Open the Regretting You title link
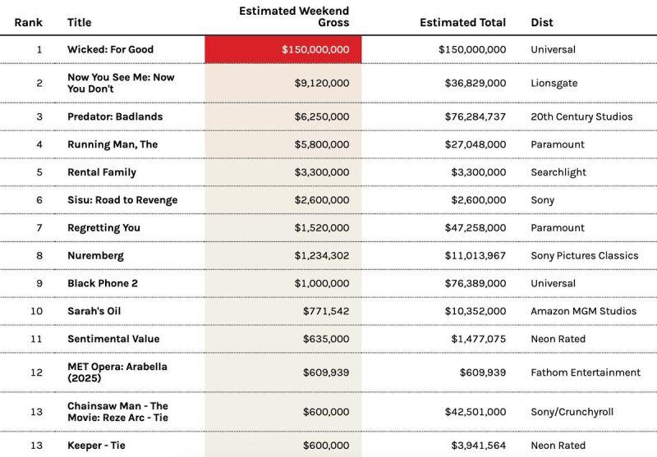Viewport: 657px width, 457px height. pos(103,228)
